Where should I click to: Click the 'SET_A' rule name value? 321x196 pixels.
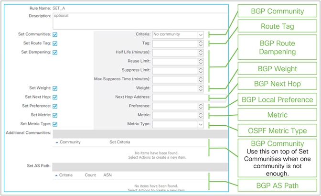click(59, 9)
